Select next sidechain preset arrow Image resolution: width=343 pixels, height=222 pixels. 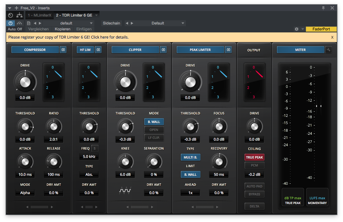[132, 23]
